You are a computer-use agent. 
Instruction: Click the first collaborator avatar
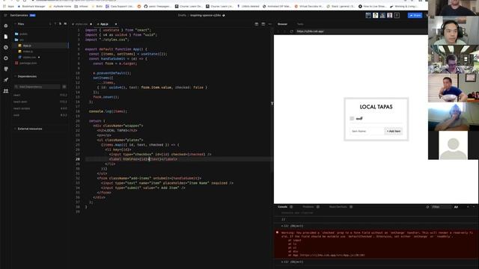pos(368,15)
